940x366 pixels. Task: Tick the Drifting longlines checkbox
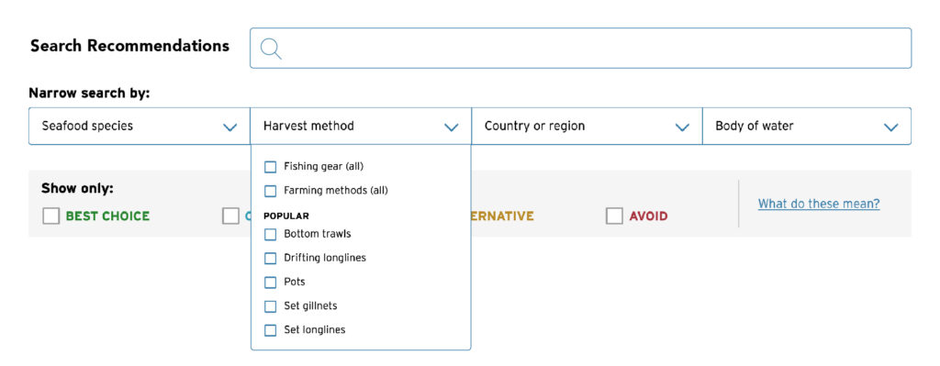click(271, 258)
